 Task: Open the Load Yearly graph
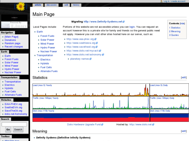coord(91,90)
